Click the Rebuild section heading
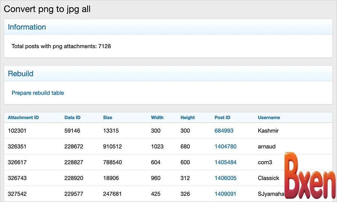 [21, 74]
